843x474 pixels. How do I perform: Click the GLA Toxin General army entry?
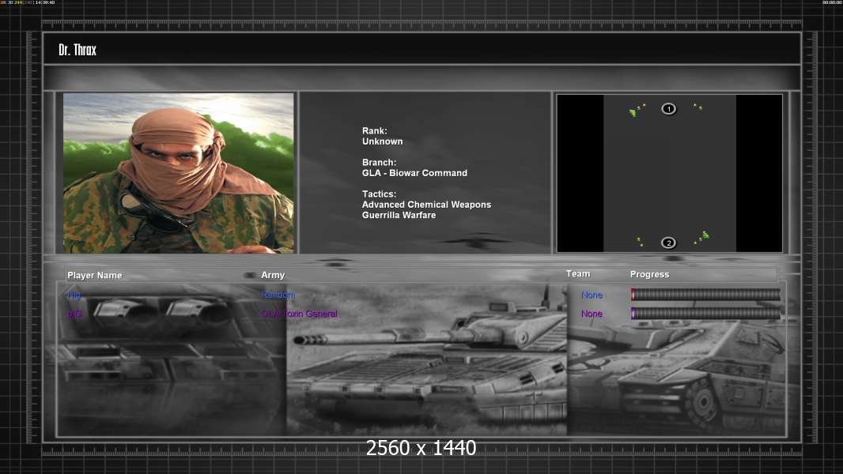(300, 314)
